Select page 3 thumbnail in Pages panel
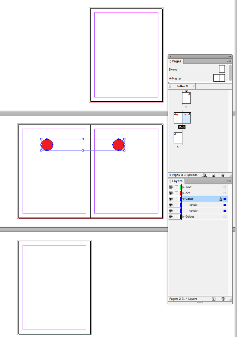This screenshot has width=237, height=337. 186,118
